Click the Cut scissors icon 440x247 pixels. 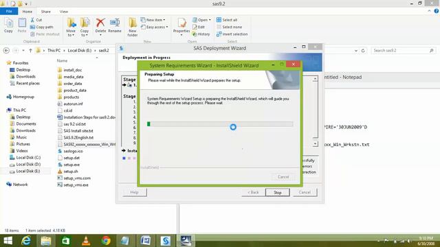pos(32,20)
